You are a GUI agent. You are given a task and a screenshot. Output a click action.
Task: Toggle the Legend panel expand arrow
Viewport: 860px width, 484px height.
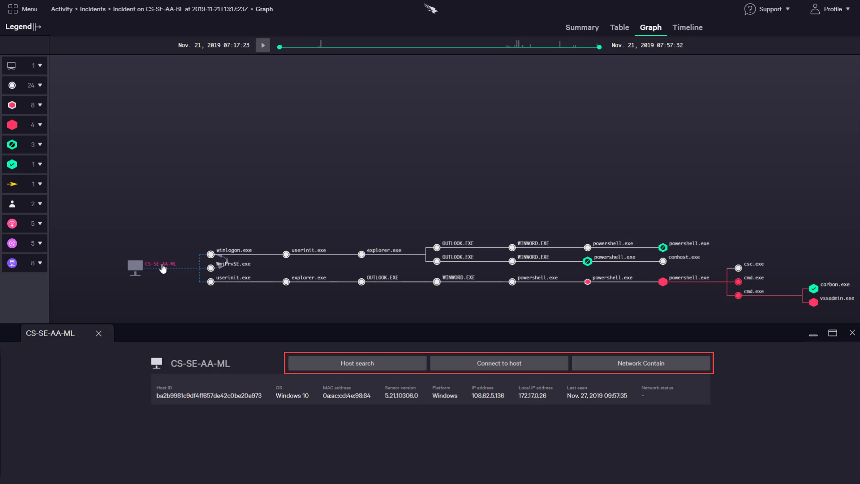37,26
